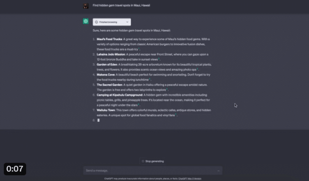Screen dimensions: 309x181
Task: Open citation 5 after The Sacred Garden
Action: click(x=167, y=89)
